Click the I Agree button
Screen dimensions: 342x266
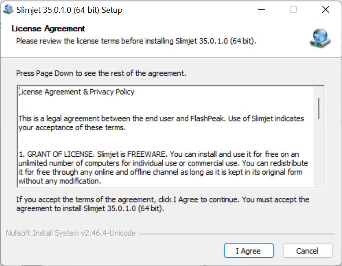point(249,251)
